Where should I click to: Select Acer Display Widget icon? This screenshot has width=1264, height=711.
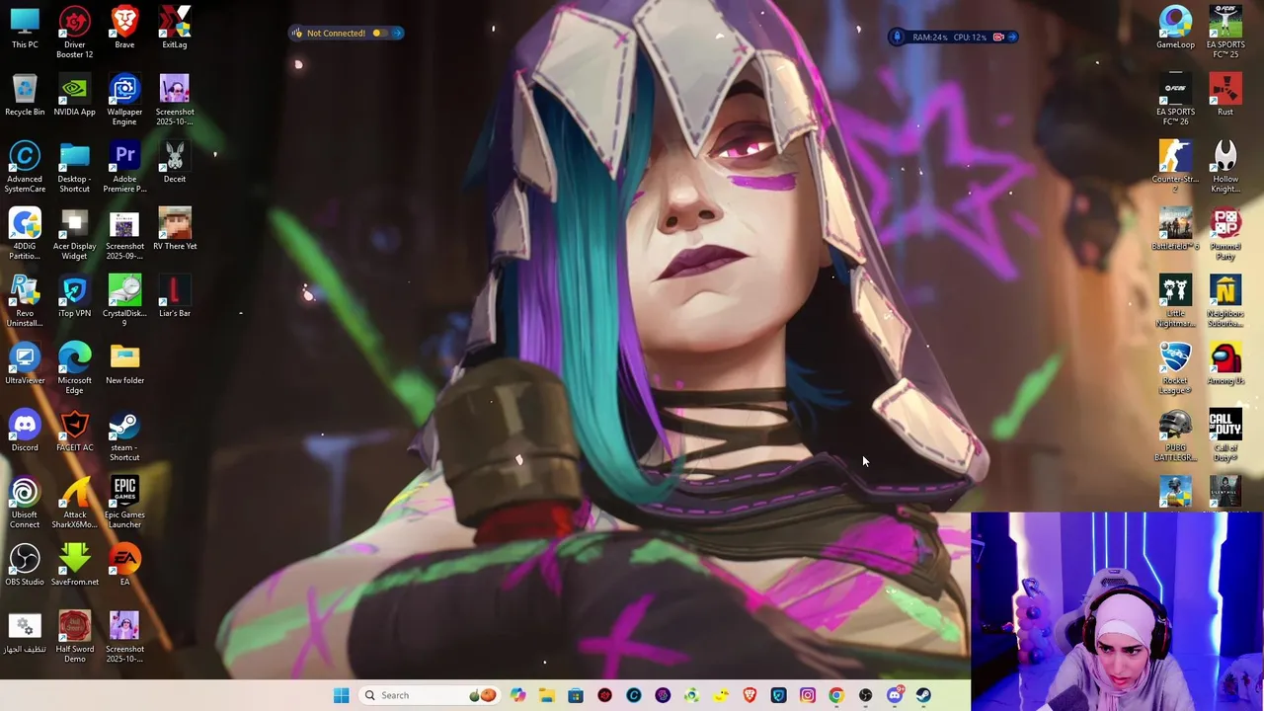[74, 233]
